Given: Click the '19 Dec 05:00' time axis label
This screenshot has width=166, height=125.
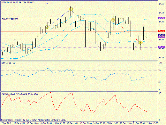Looking at the screenshot, I should click(x=59, y=123).
